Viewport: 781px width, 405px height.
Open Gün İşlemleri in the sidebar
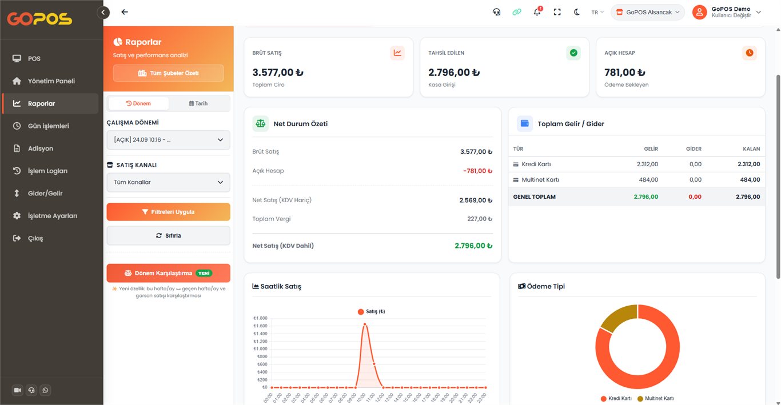(x=49, y=126)
